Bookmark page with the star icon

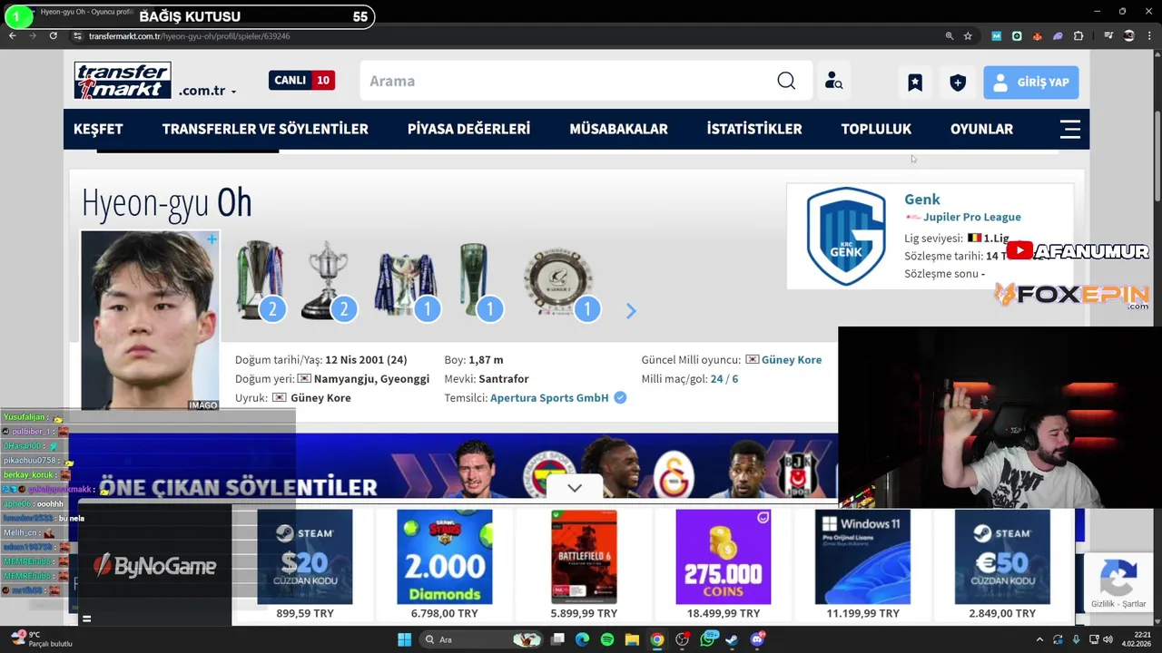pyautogui.click(x=968, y=35)
